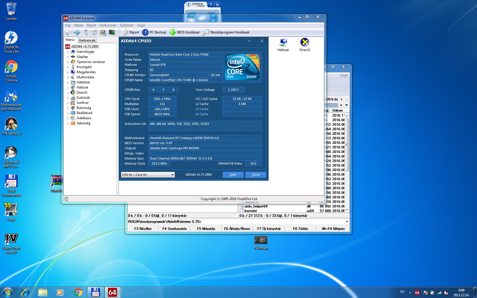Open the Riport toolbar button
This screenshot has width=477, height=298.
131,32
